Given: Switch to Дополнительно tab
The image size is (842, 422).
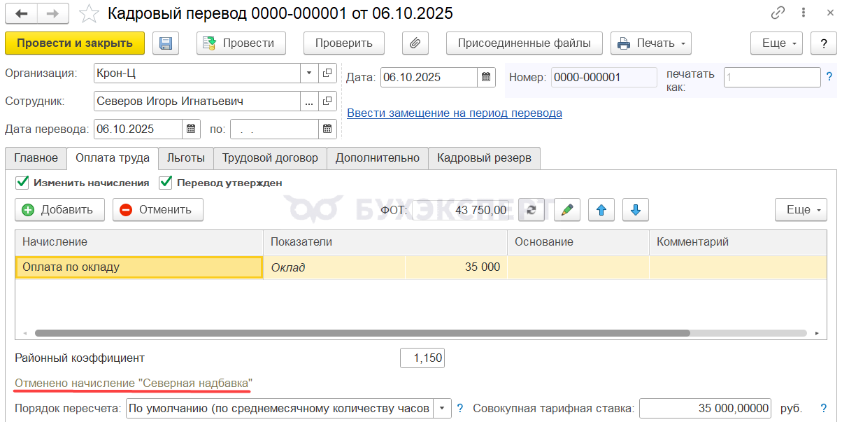Looking at the screenshot, I should click(x=378, y=158).
